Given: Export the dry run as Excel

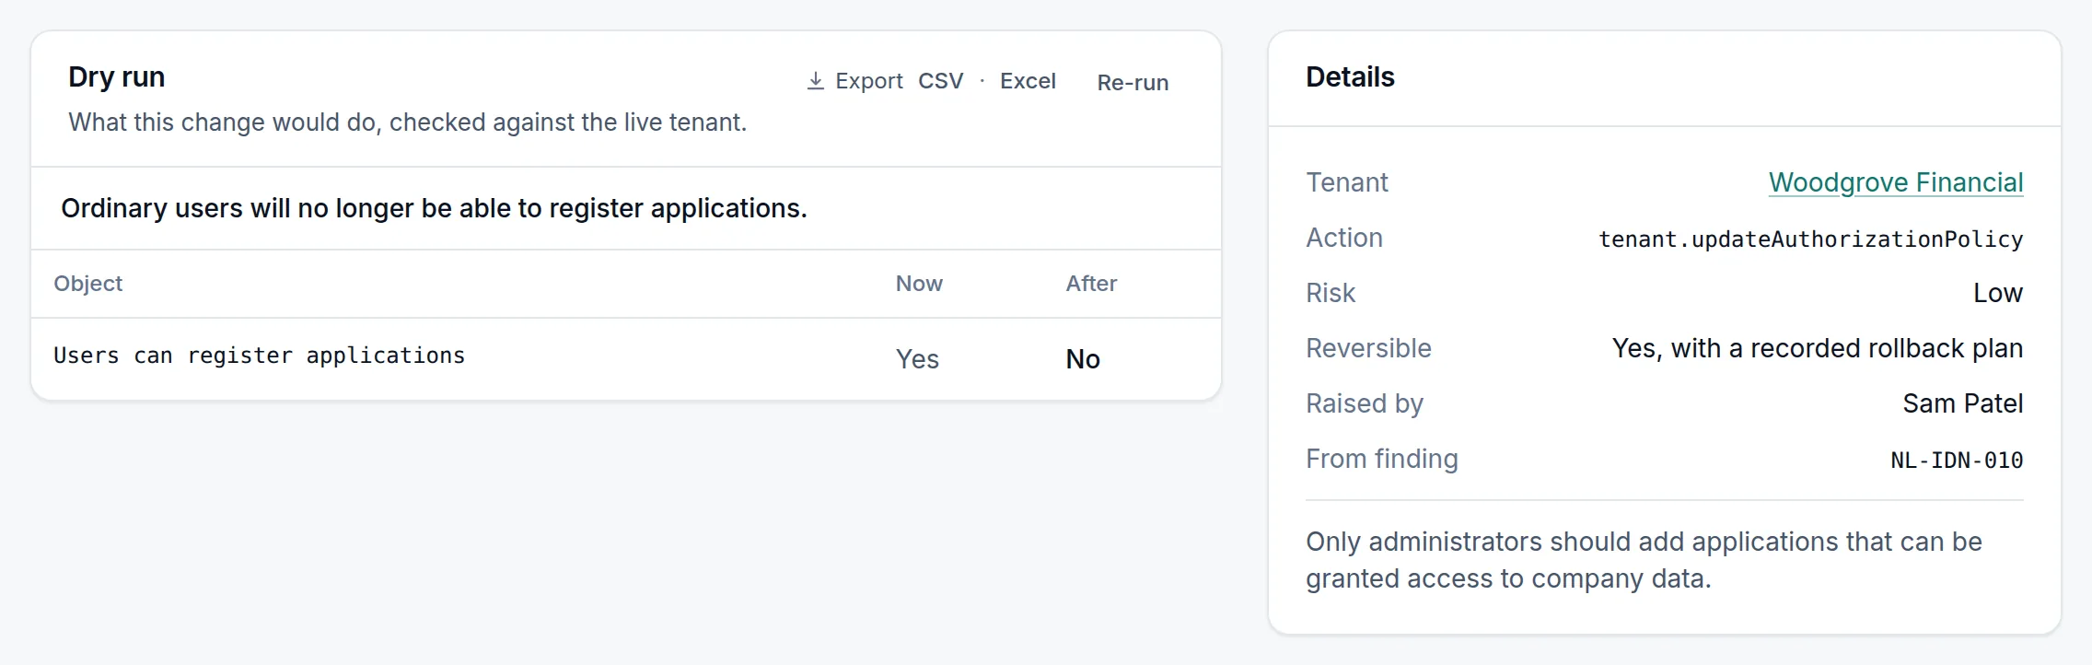Looking at the screenshot, I should coord(1028,81).
